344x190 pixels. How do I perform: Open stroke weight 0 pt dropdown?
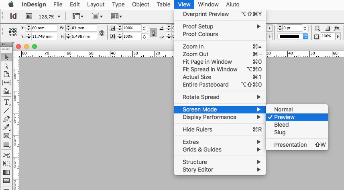305,28
